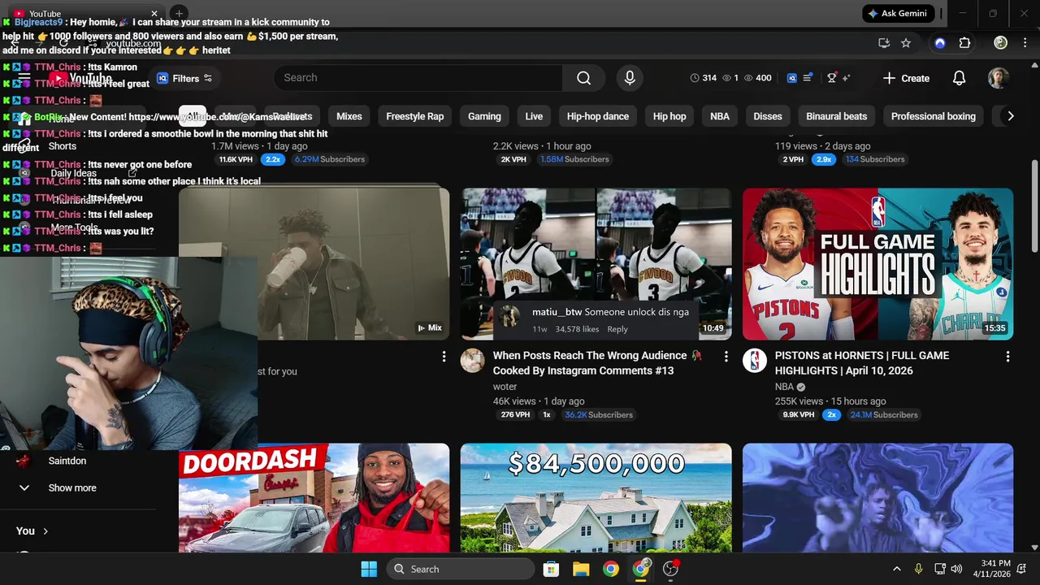Click the trophy icon in header

tap(832, 78)
